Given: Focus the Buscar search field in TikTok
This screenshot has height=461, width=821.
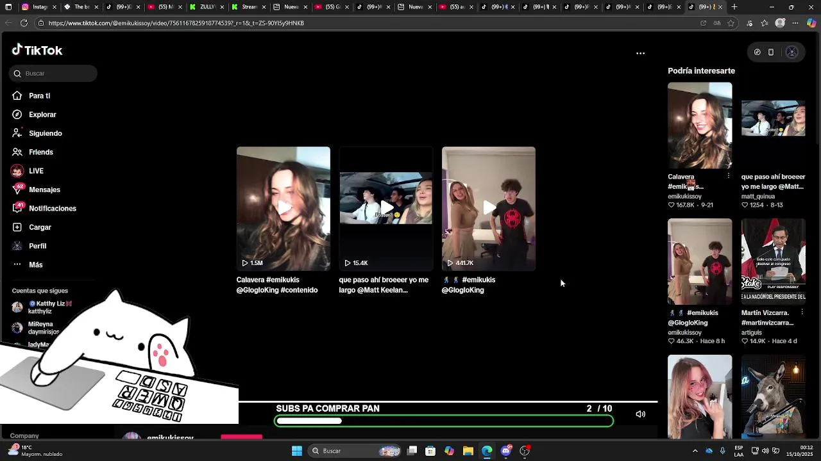Looking at the screenshot, I should pyautogui.click(x=53, y=74).
